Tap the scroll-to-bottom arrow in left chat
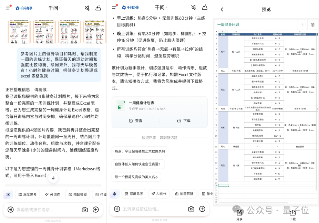 click(x=53, y=178)
